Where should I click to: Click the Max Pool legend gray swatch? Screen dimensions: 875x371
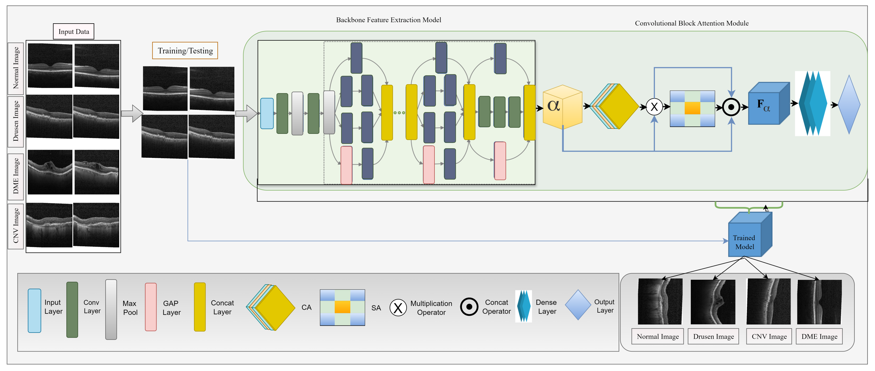(111, 309)
